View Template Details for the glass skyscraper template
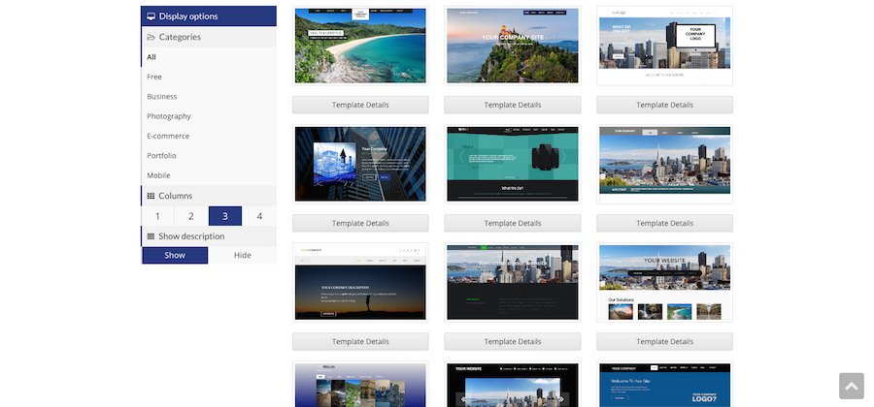This screenshot has width=874, height=407. [x=360, y=223]
